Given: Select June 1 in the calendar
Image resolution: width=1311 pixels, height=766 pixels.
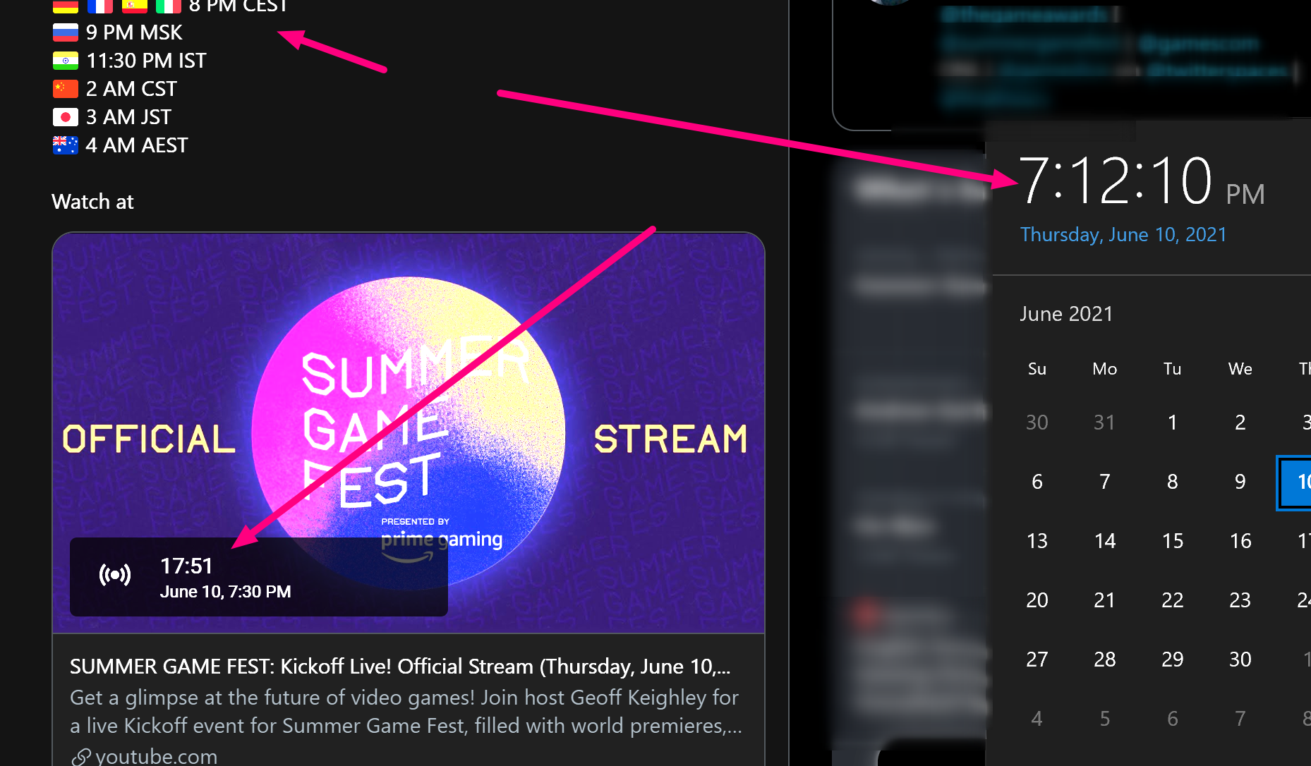Looking at the screenshot, I should (1173, 422).
